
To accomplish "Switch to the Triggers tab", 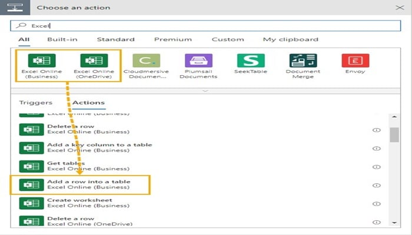I will coord(36,103).
